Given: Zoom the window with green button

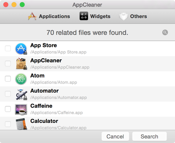Looking at the screenshot, I should point(22,5).
